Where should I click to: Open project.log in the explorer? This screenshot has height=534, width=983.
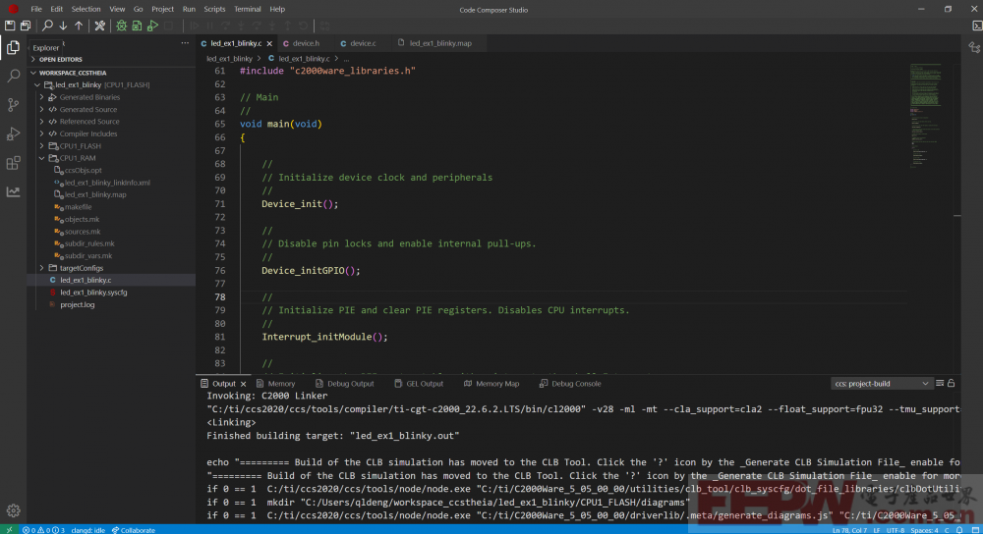(77, 305)
